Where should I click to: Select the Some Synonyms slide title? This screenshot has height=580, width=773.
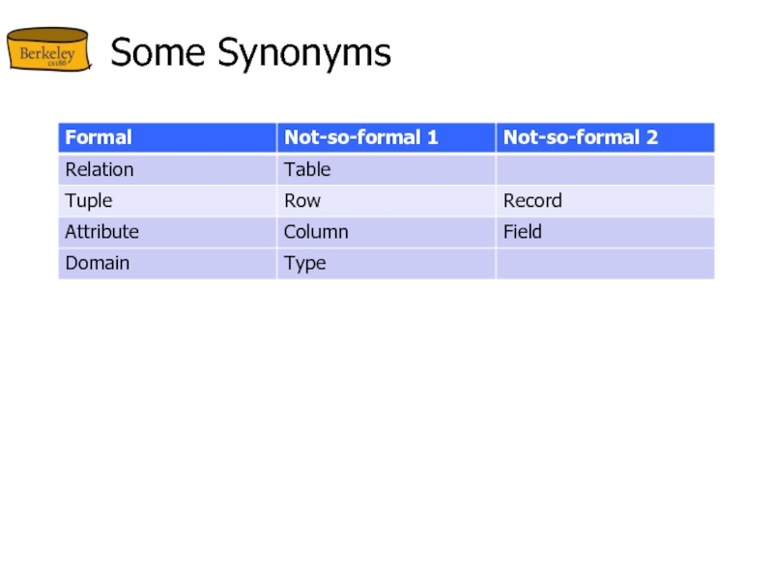[x=250, y=53]
